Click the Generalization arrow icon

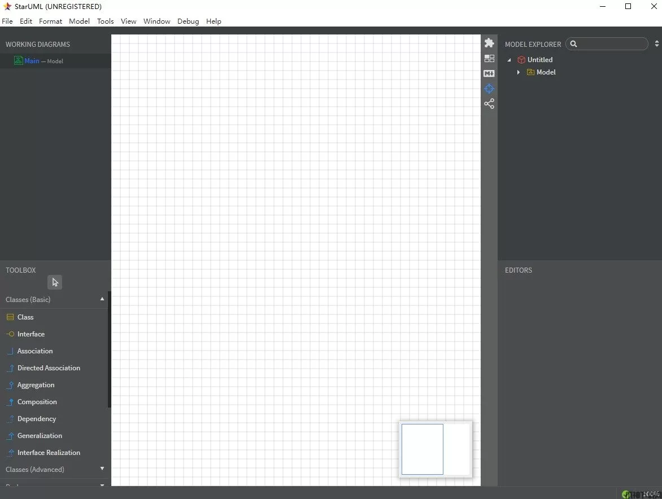(10, 436)
